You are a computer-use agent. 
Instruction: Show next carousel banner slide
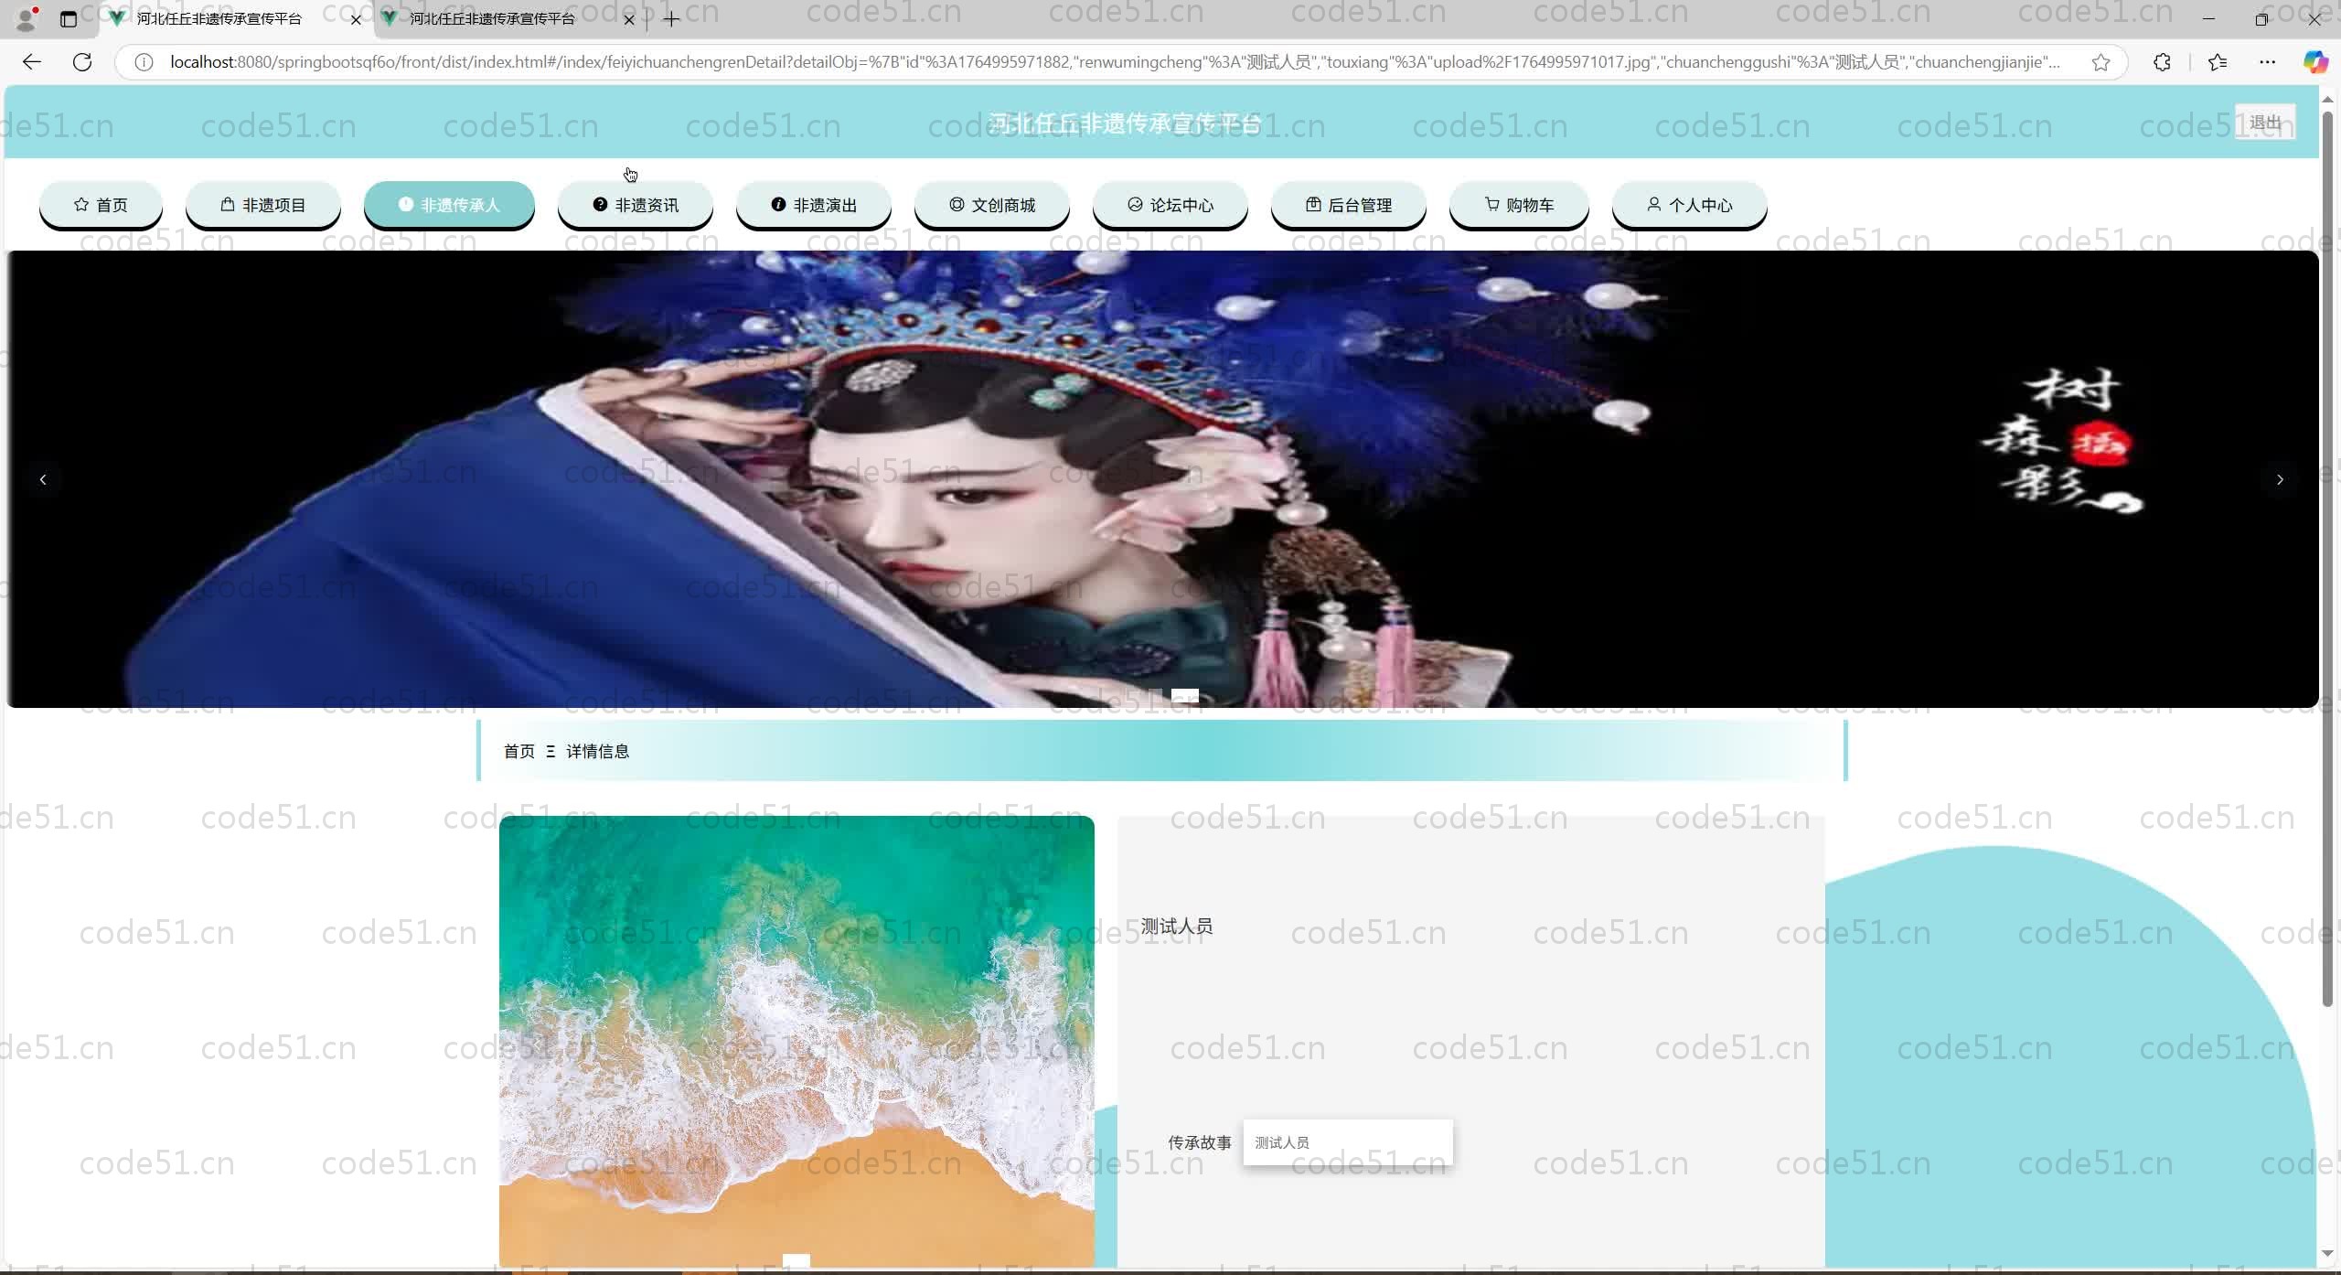(x=2280, y=479)
